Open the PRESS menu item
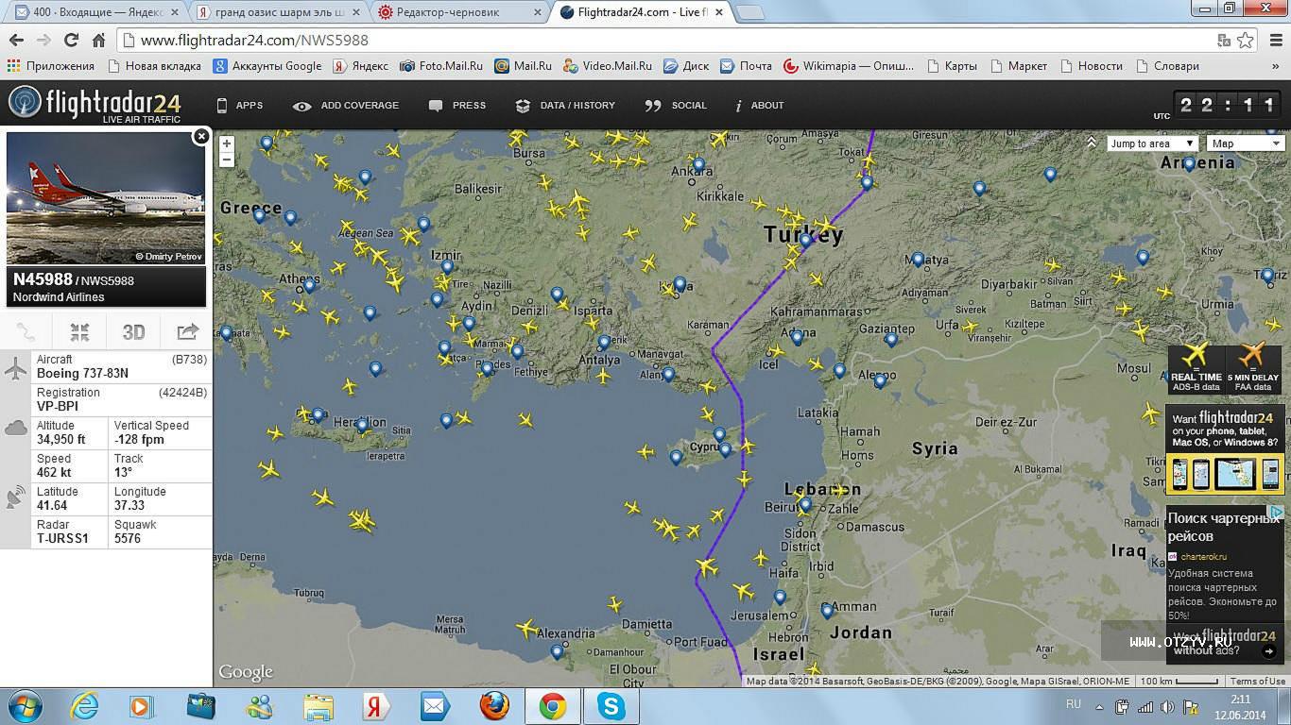Screen dimensions: 1291x725 pos(457,106)
